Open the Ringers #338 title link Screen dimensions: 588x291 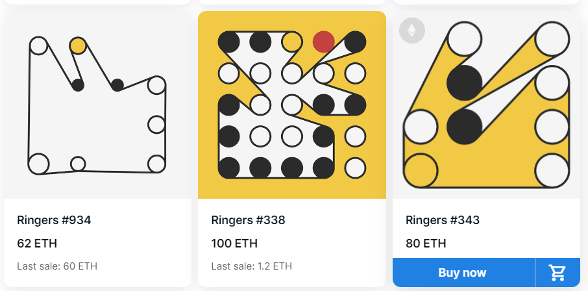click(x=249, y=220)
